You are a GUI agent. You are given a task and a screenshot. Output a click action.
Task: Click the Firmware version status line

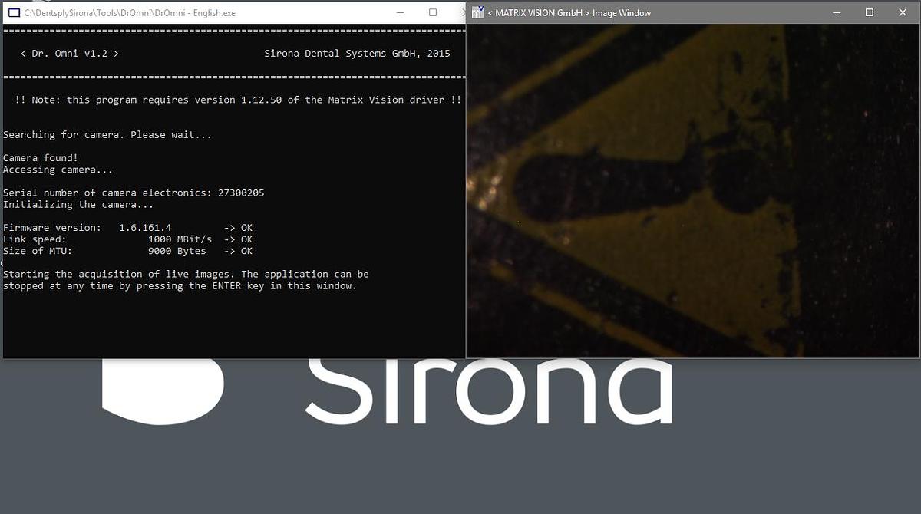(x=127, y=228)
